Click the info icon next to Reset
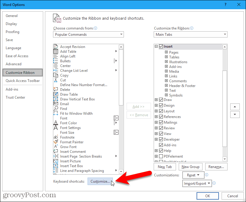246x202 pixels. (207, 175)
